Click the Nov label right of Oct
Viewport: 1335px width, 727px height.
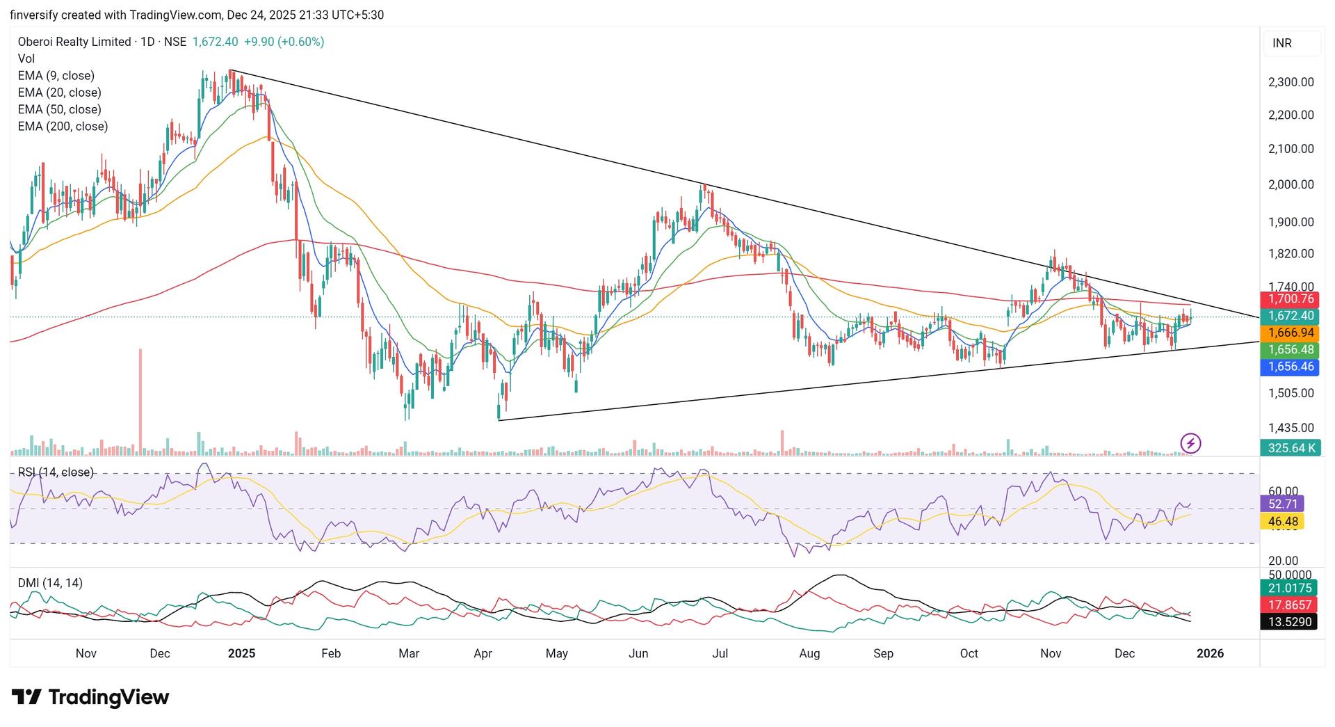tap(1051, 654)
